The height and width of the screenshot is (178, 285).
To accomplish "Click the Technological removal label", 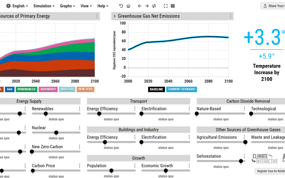I will click(264, 109).
